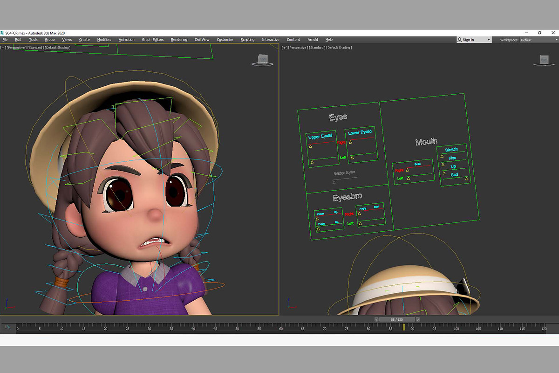The width and height of the screenshot is (559, 373).
Task: Open the Scripting menu
Action: [x=247, y=40]
